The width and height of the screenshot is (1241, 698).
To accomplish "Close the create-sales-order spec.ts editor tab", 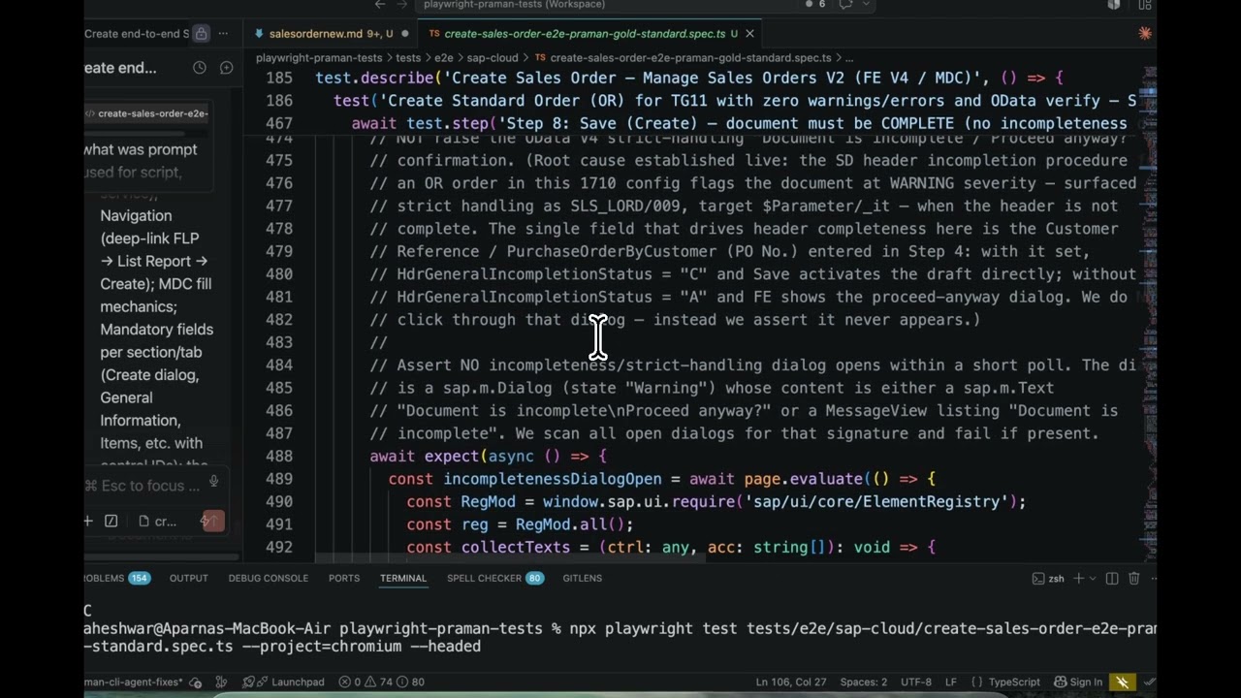I will (x=749, y=33).
